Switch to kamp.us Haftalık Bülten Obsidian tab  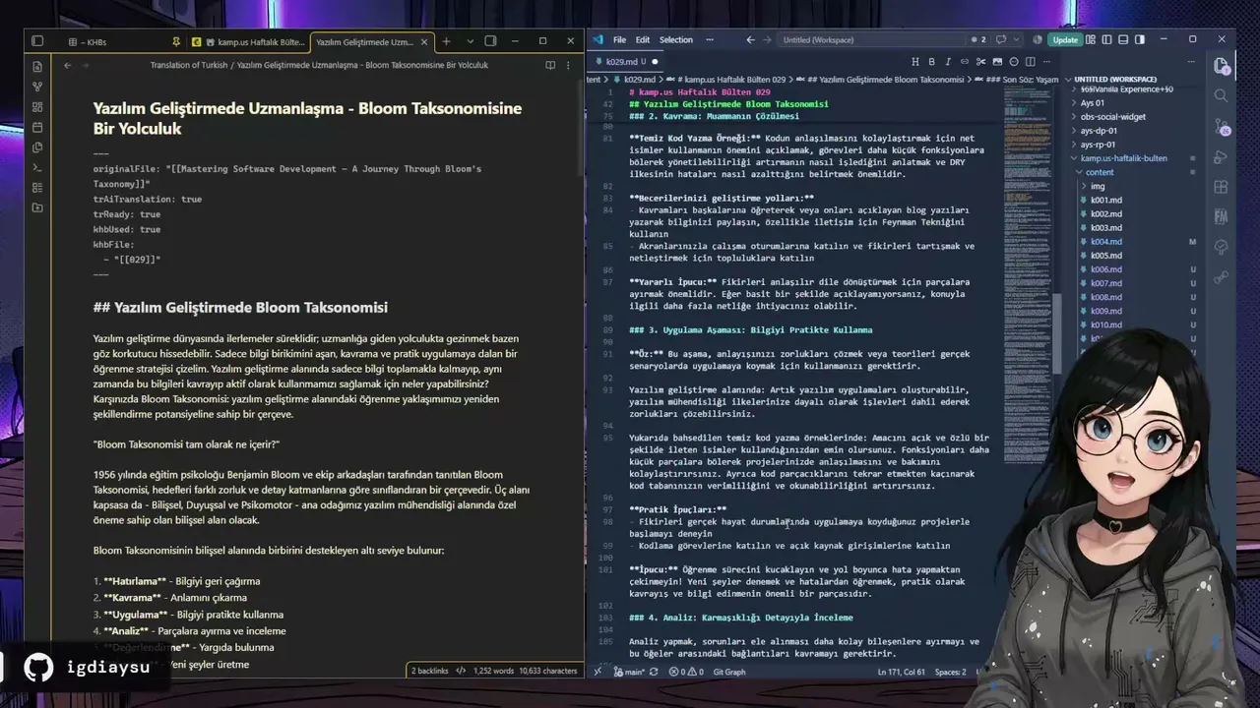click(x=250, y=41)
